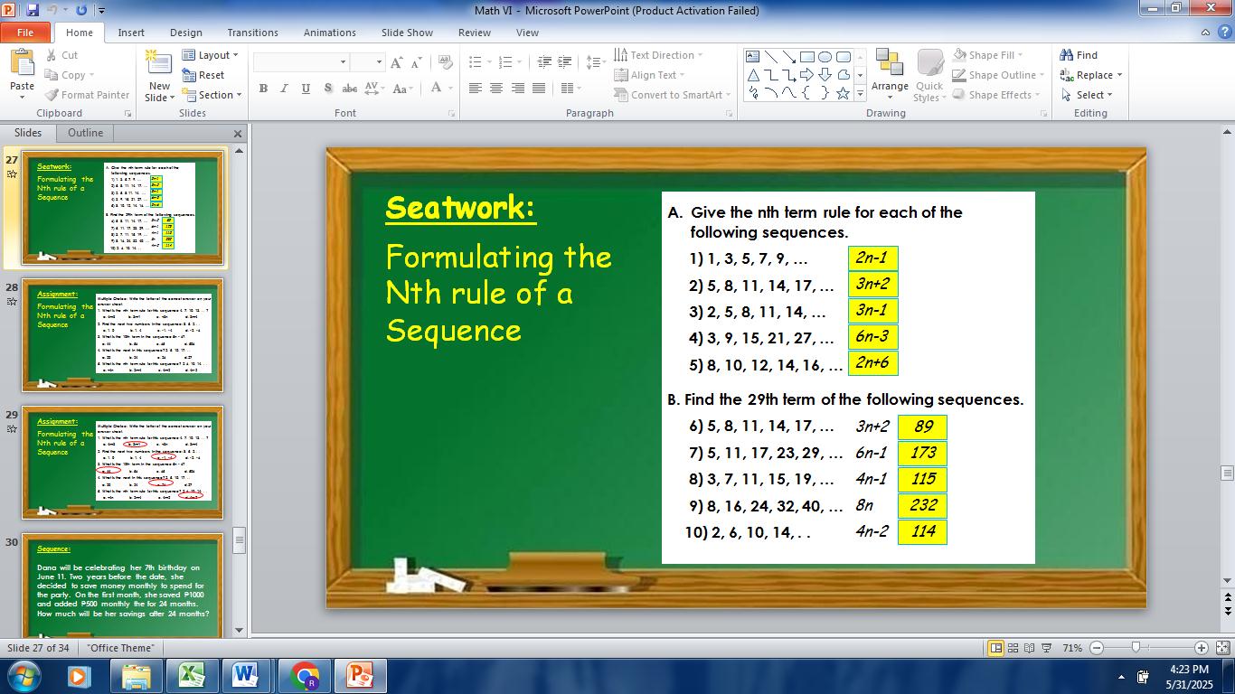Switch to the Animations ribbon tab
1235x694 pixels.
330,33
